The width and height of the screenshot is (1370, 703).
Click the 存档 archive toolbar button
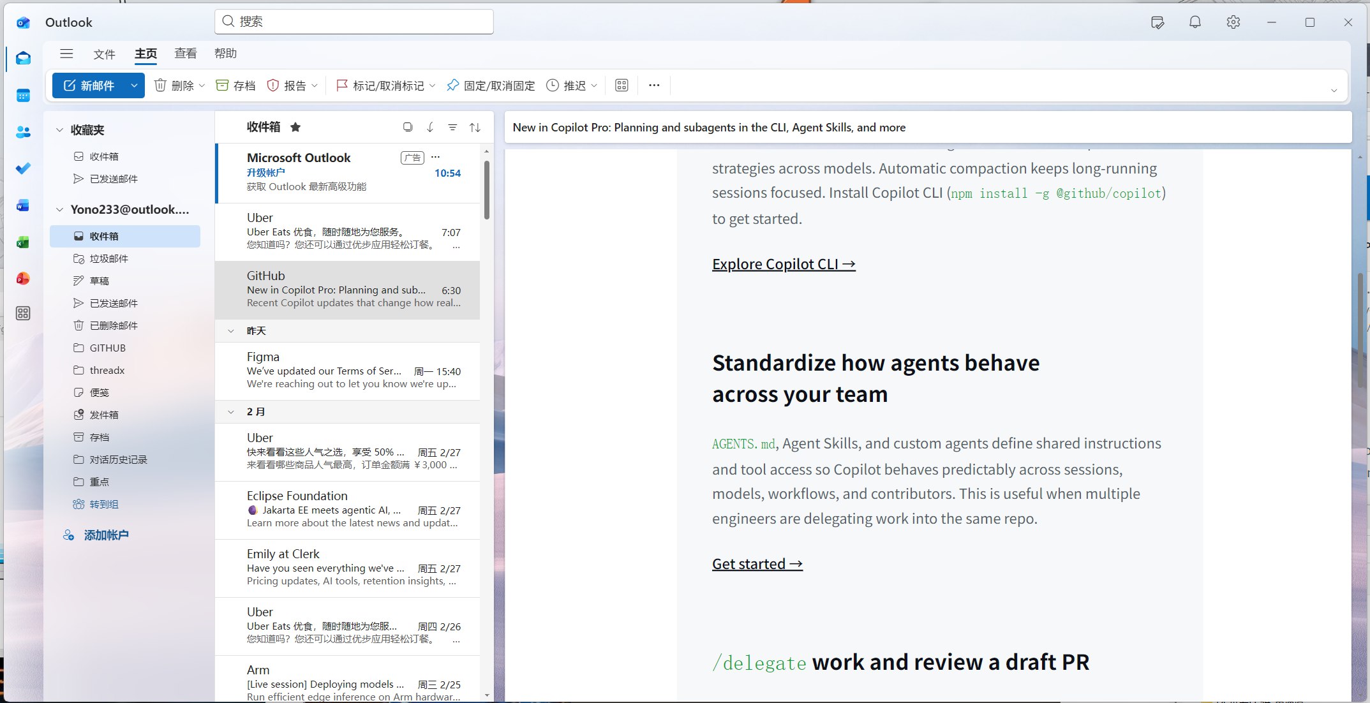pos(235,85)
